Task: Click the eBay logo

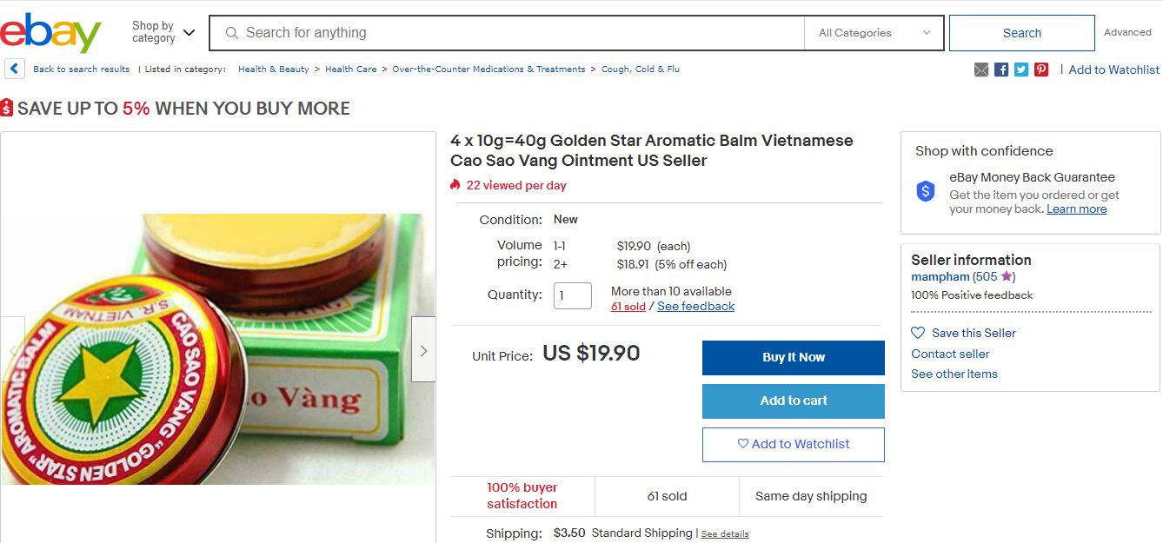Action: tap(50, 33)
